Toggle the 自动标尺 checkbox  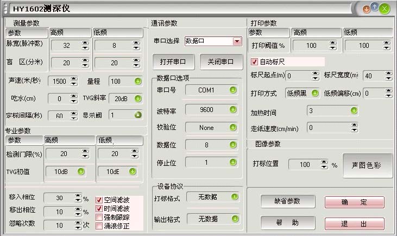tap(254, 61)
